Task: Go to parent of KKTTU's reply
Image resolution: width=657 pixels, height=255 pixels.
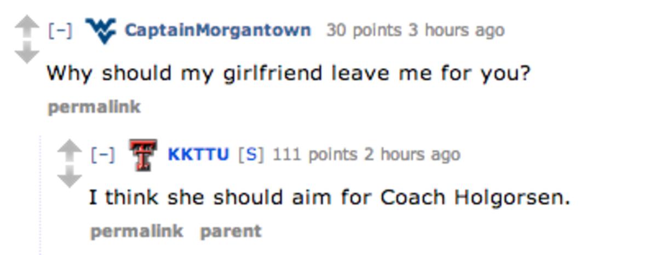Action: (230, 231)
